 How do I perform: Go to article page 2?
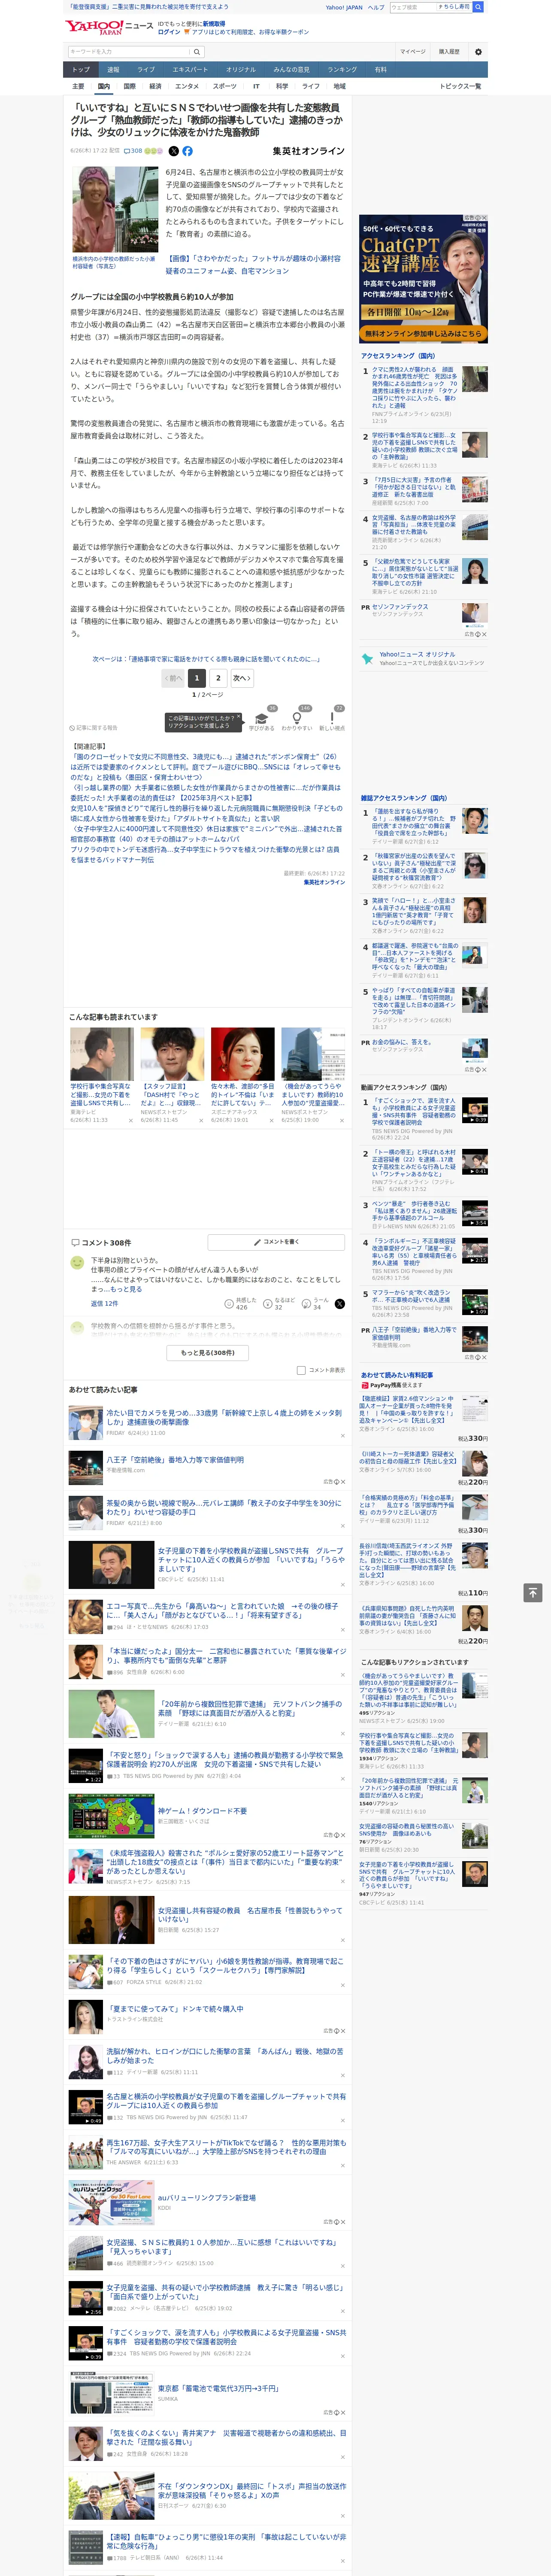[218, 677]
